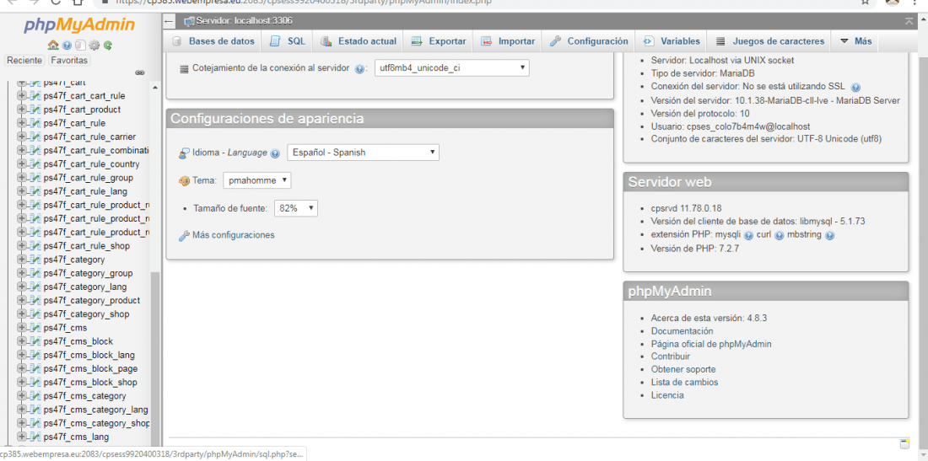Image resolution: width=928 pixels, height=461 pixels.
Task: Open Juegos de caracteres tab
Action: pos(770,41)
